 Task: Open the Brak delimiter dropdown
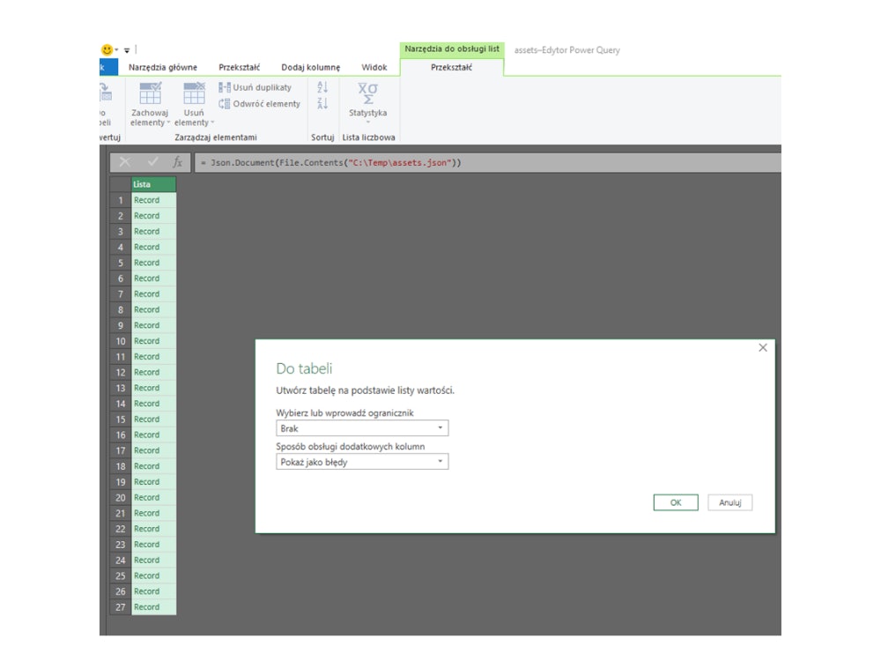coord(439,427)
